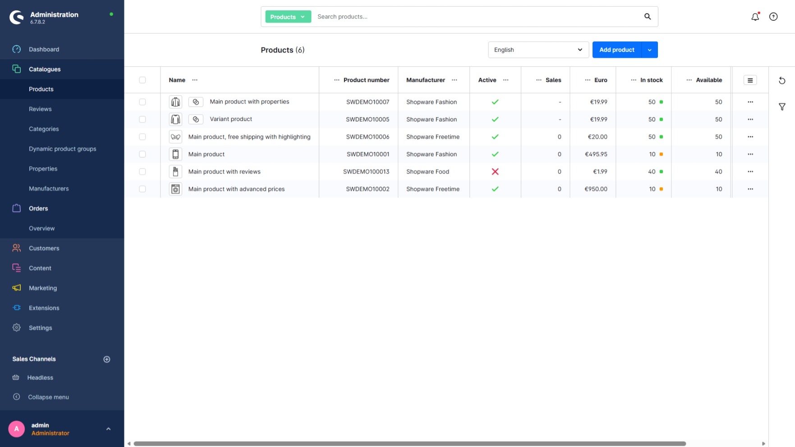The height and width of the screenshot is (447, 795).
Task: Open the filter funnel icon
Action: point(782,107)
